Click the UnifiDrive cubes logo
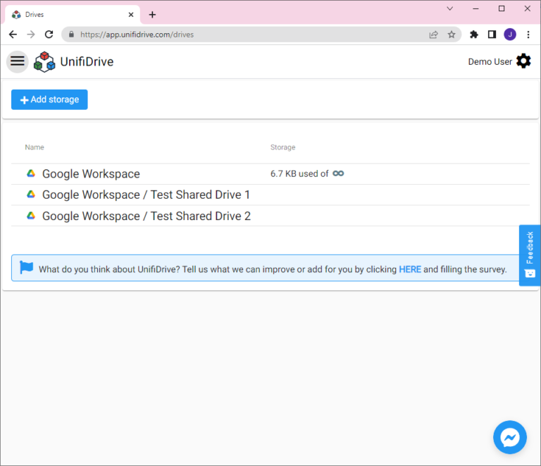The image size is (541, 466). point(44,62)
